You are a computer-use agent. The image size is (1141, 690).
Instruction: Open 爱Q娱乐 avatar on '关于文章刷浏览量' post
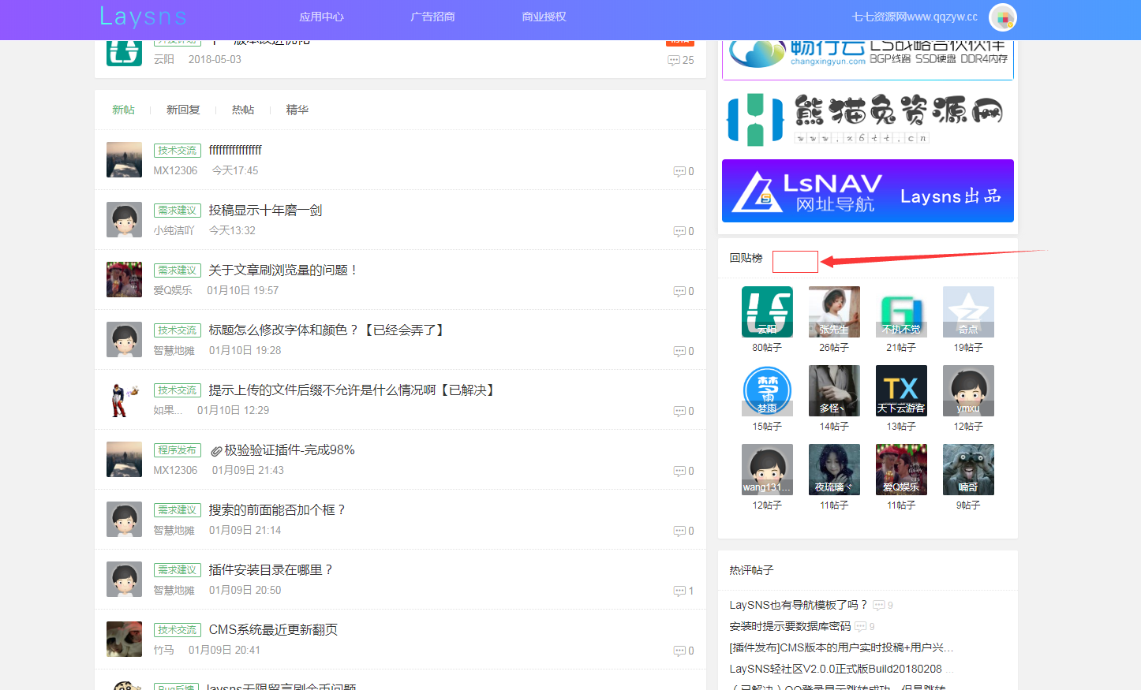pos(124,280)
